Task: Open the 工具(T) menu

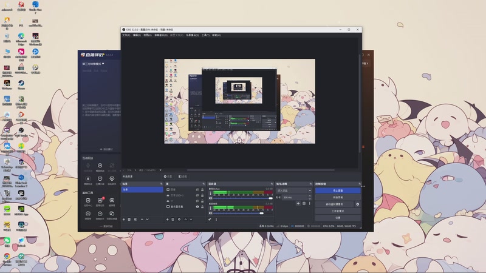Action: (x=205, y=35)
